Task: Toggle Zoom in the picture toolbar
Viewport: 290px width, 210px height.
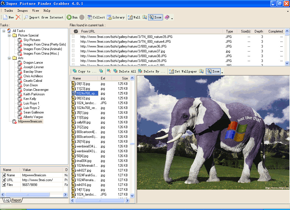Action: (213, 71)
